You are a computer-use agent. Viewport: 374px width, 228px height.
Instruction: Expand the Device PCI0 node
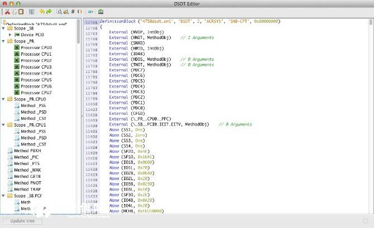10,35
